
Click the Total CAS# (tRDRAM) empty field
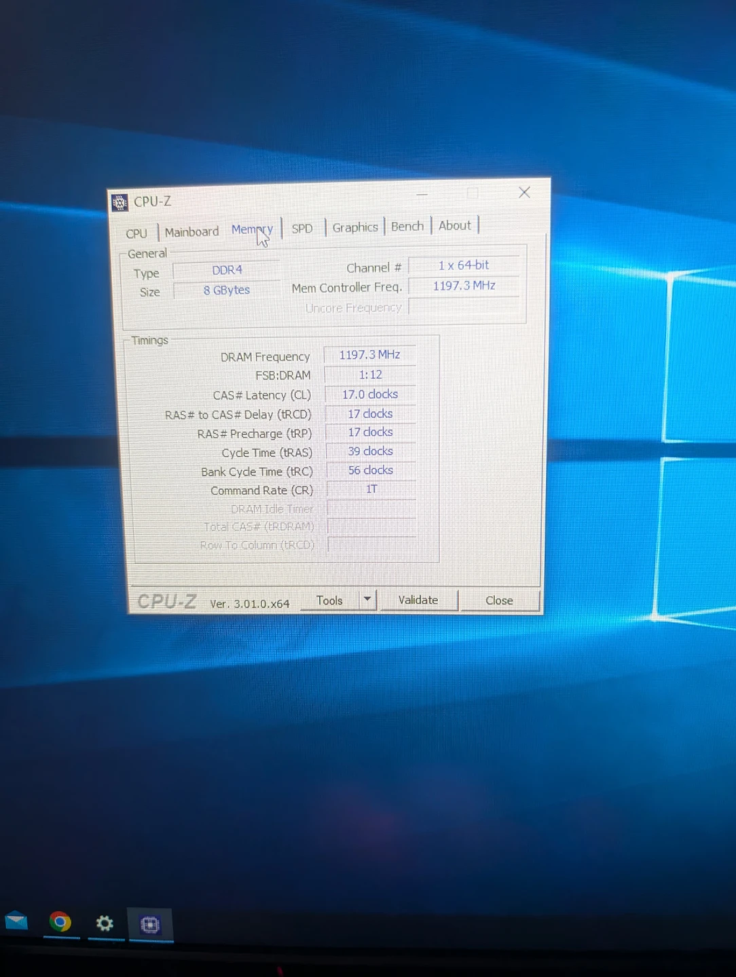point(371,526)
